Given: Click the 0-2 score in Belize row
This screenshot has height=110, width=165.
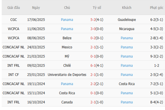Looking at the screenshot, I should coord(93,38).
